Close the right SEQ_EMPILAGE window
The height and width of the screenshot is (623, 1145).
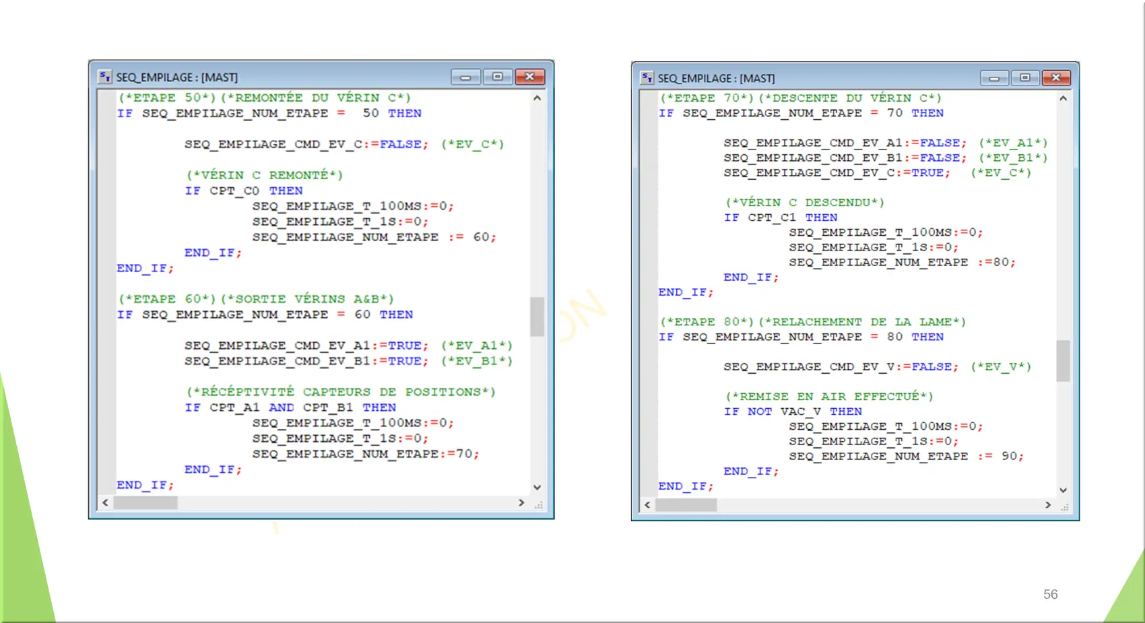(x=1056, y=78)
